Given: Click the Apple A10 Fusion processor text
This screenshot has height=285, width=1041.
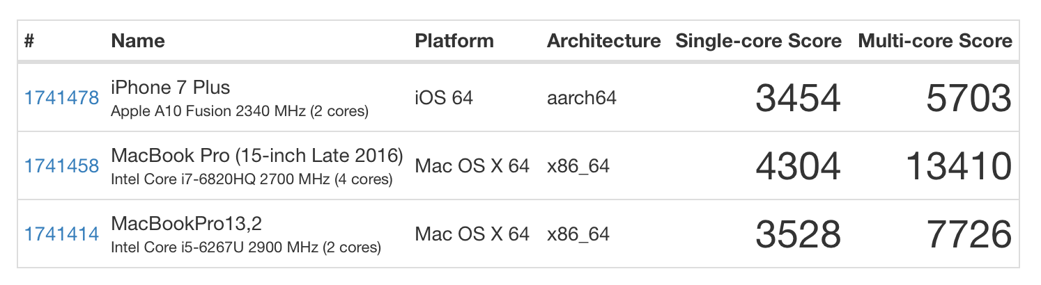Looking at the screenshot, I should 239,111.
